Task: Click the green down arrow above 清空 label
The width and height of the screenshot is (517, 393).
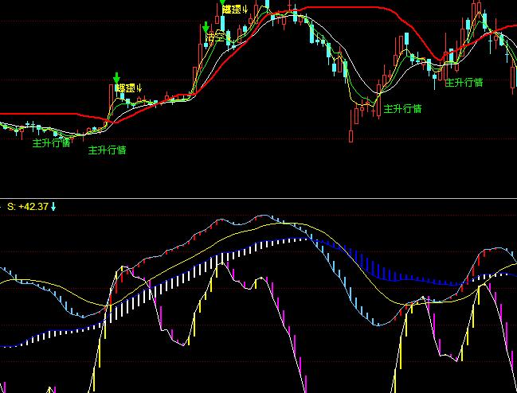Action: (x=206, y=25)
